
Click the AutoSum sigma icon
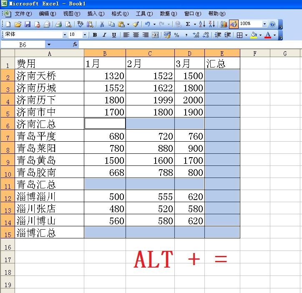point(188,24)
